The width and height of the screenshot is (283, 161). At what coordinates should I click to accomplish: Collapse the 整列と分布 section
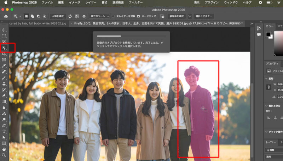tap(266, 106)
